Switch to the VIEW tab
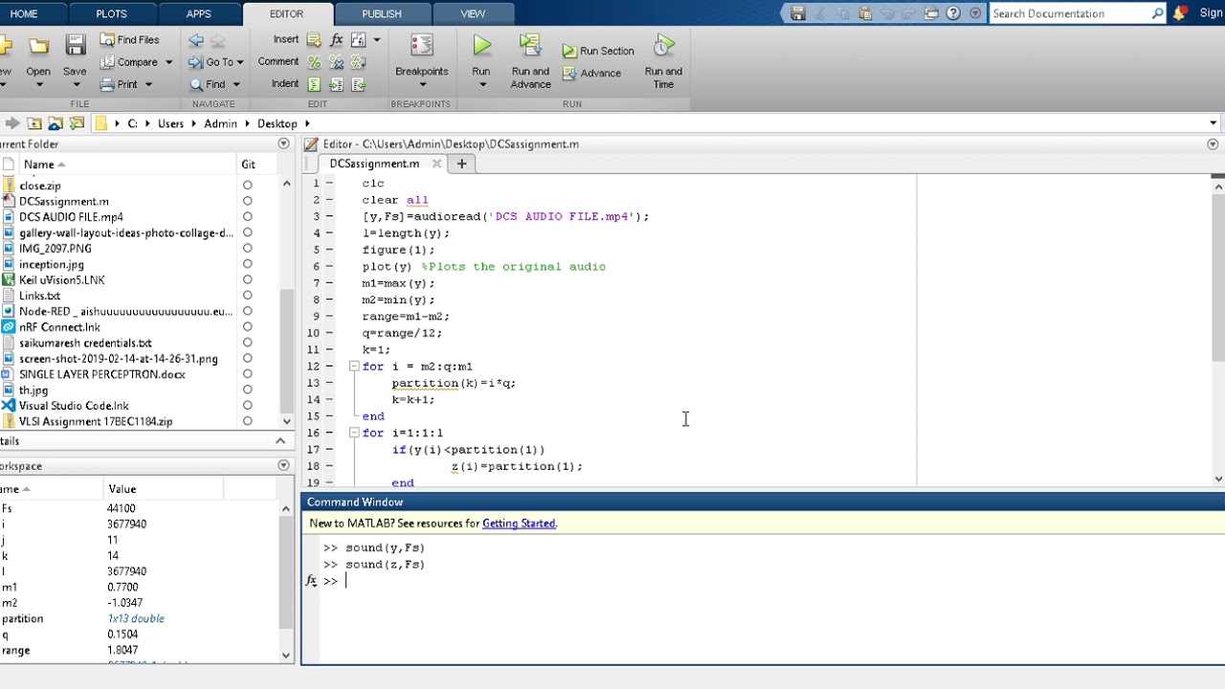The image size is (1225, 689). point(473,13)
